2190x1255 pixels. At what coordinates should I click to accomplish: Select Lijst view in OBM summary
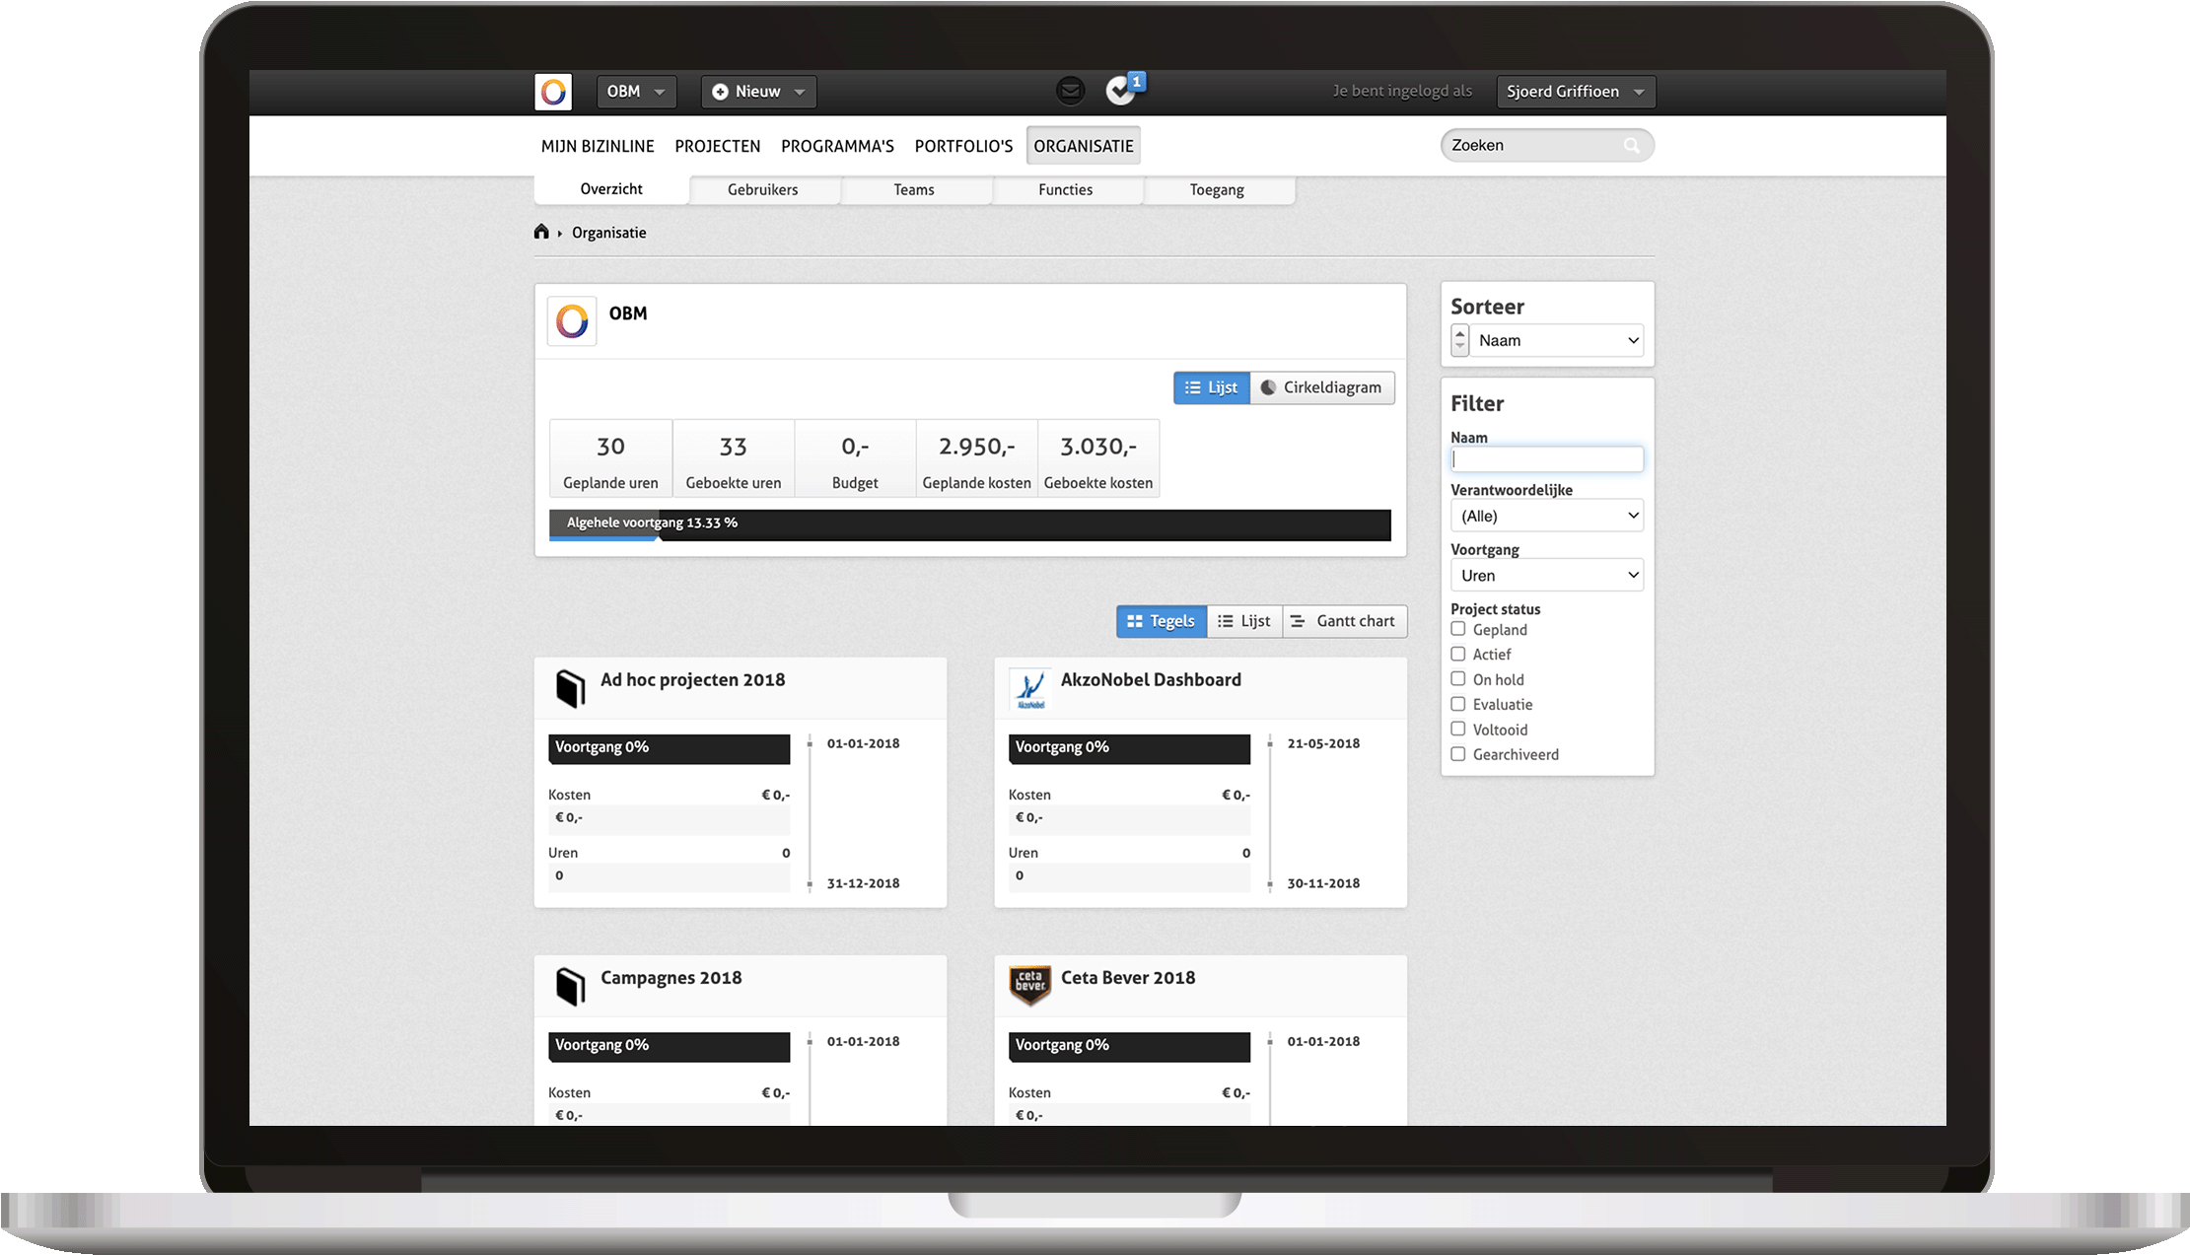1212,387
